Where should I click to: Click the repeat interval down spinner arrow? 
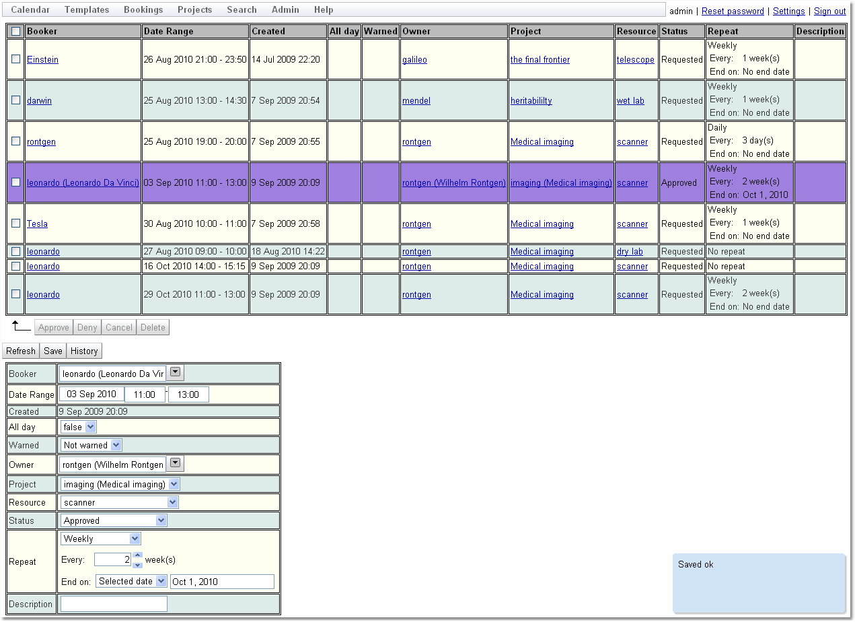[138, 564]
